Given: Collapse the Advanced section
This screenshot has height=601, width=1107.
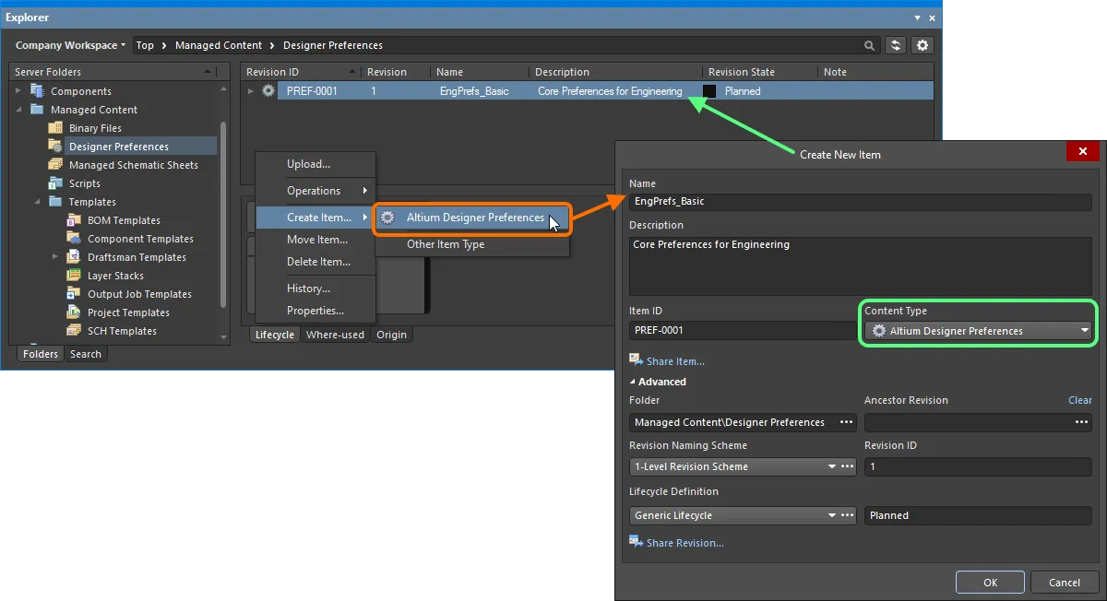Looking at the screenshot, I should [x=633, y=382].
